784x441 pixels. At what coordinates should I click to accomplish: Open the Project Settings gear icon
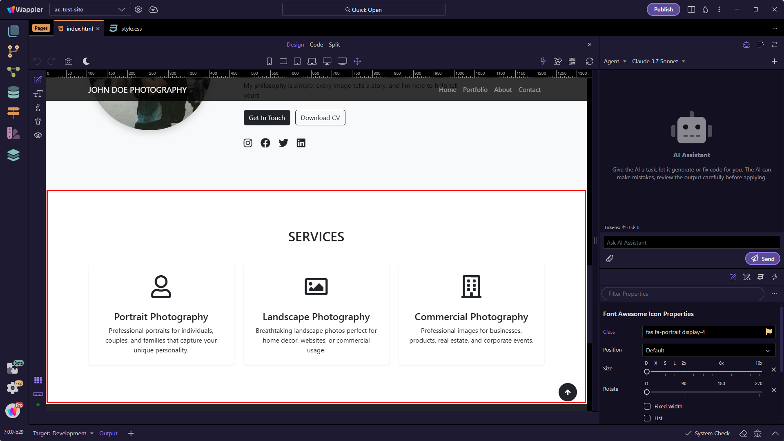click(138, 9)
